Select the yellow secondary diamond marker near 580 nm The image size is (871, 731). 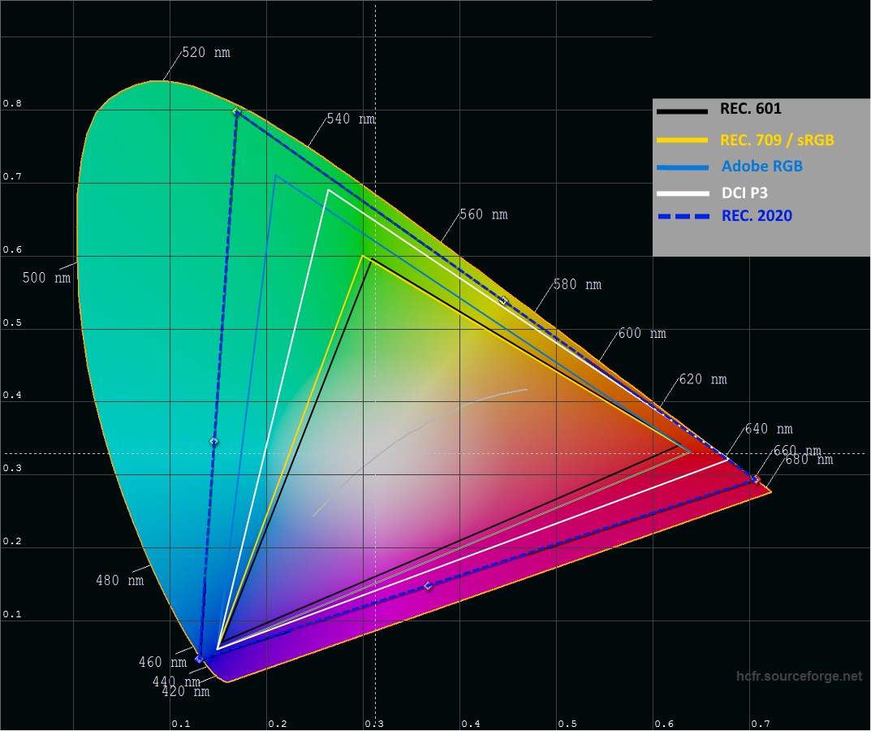tap(503, 301)
